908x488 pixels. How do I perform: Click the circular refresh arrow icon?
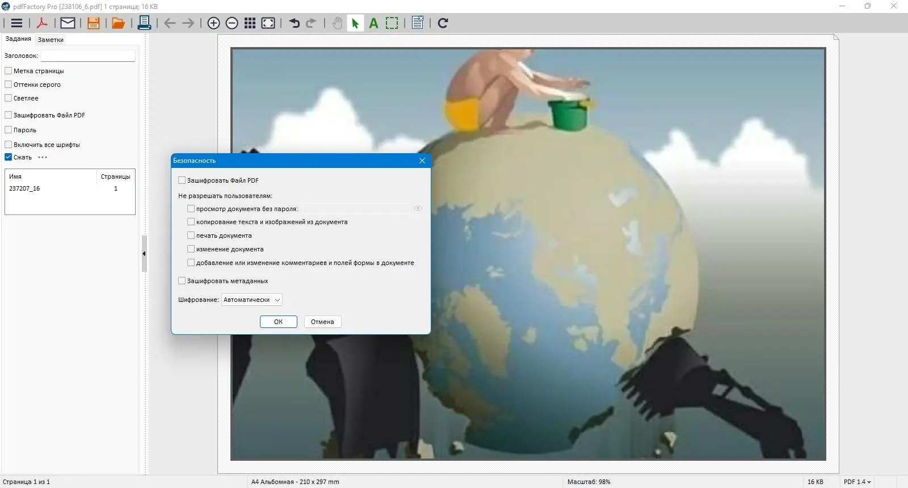pos(443,23)
